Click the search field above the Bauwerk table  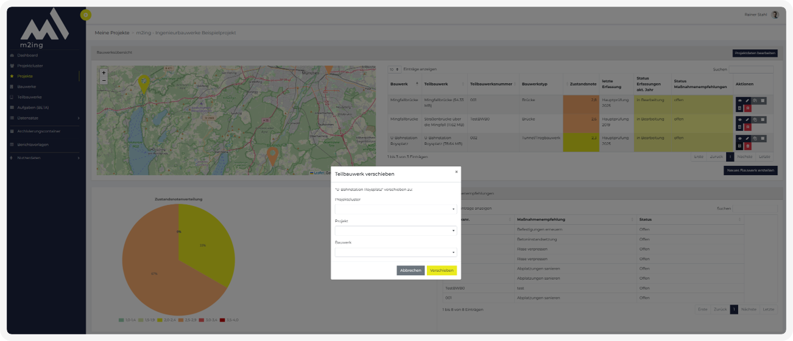pos(751,69)
